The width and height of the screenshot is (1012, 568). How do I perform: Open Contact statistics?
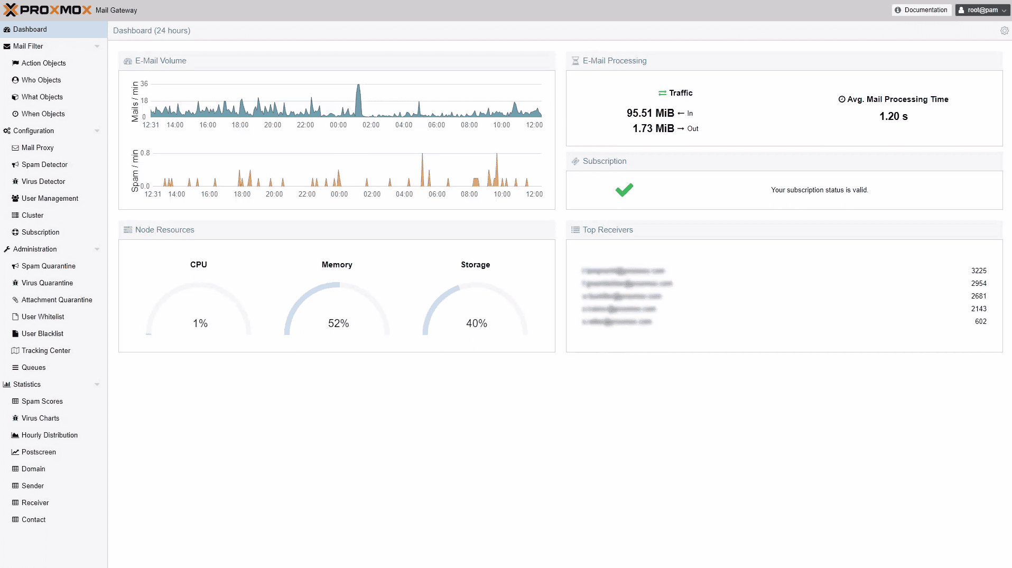[53, 519]
